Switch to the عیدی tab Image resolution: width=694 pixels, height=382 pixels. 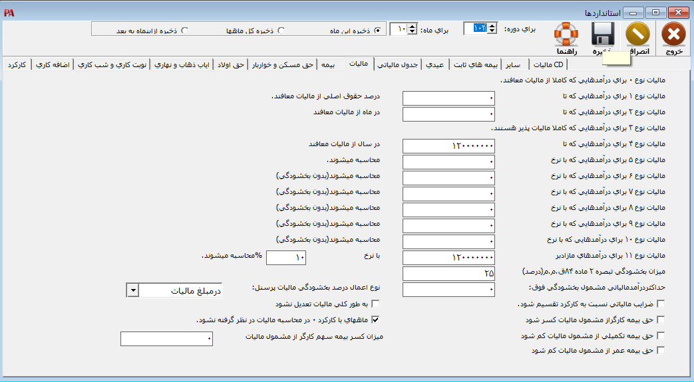(x=436, y=64)
